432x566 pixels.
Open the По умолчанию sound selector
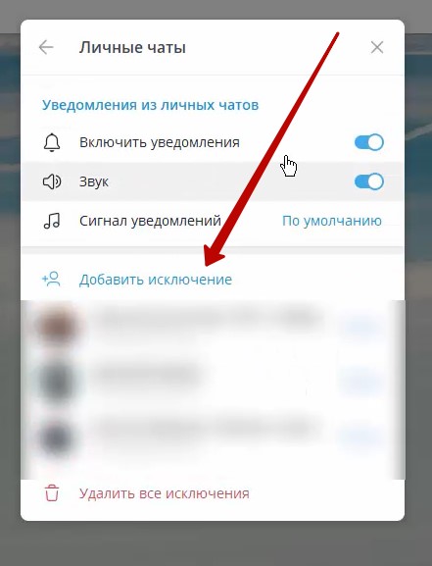coord(332,221)
